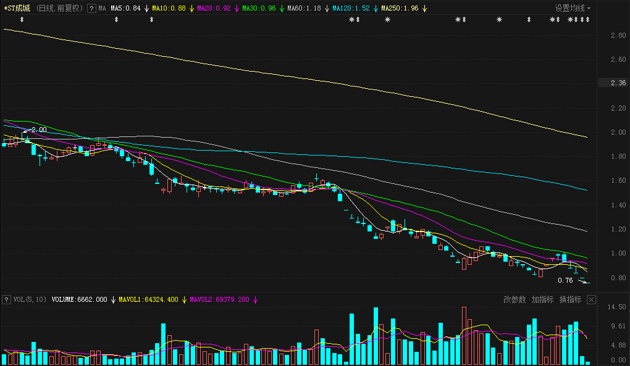The height and width of the screenshot is (366, 630).
Task: Open the (日线,前复权) period setting
Action: click(59, 9)
